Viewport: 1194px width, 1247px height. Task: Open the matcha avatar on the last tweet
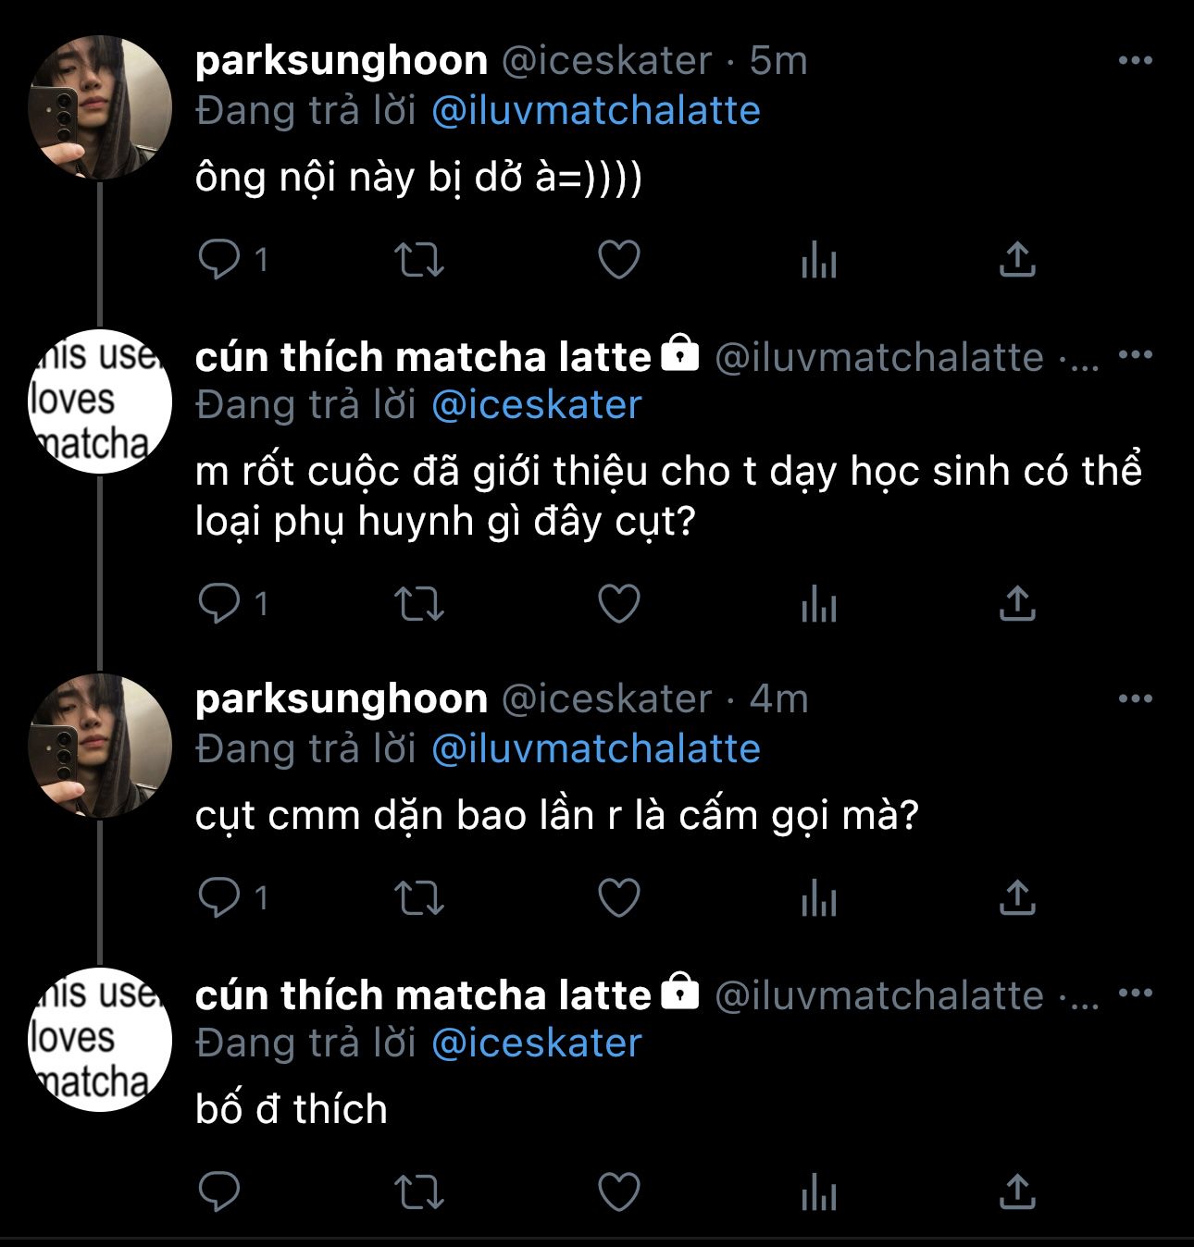(100, 1040)
